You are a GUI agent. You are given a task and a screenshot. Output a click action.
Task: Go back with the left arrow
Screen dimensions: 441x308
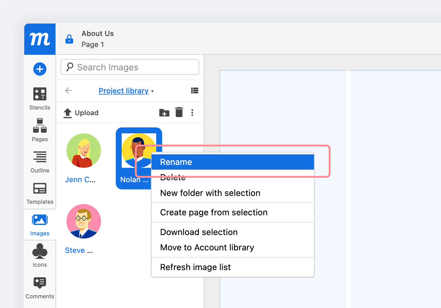click(x=68, y=91)
